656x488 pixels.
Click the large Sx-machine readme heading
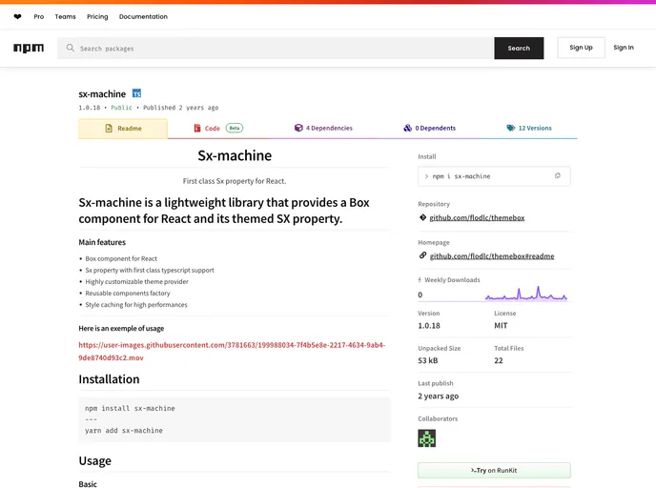coord(235,155)
